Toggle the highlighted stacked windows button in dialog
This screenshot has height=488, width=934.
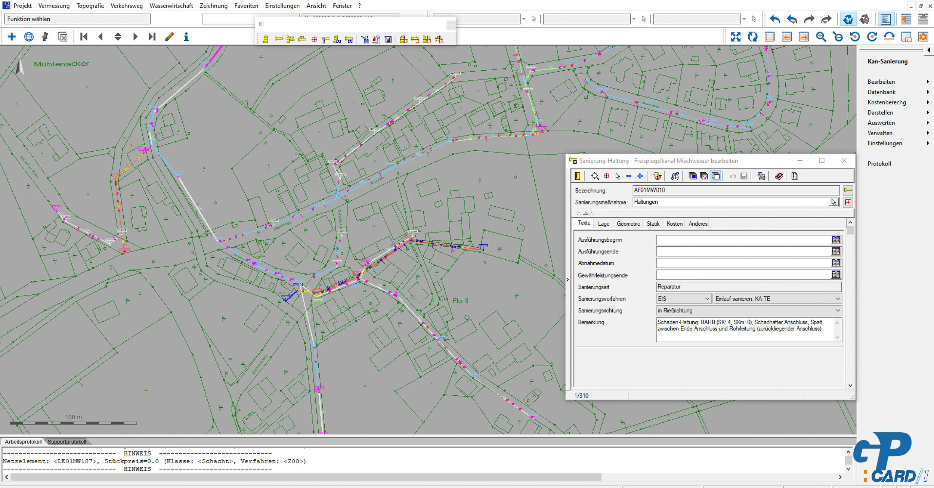pyautogui.click(x=715, y=176)
